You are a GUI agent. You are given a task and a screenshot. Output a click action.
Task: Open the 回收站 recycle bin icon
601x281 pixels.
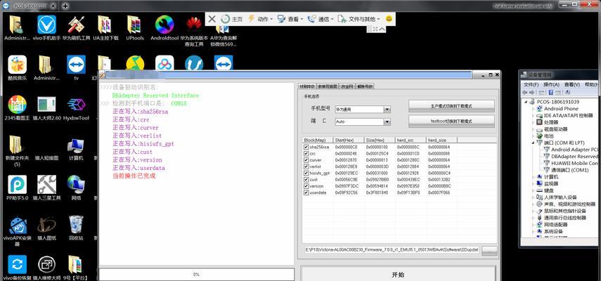76,228
